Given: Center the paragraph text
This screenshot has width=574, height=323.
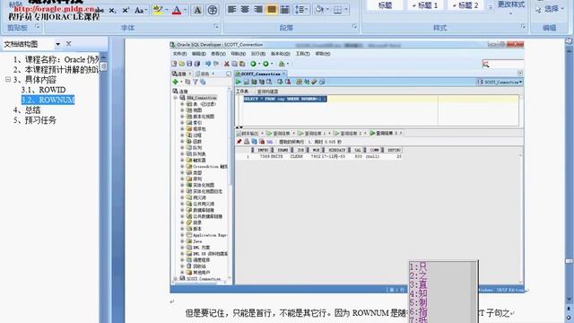Looking at the screenshot, I should (245, 10).
